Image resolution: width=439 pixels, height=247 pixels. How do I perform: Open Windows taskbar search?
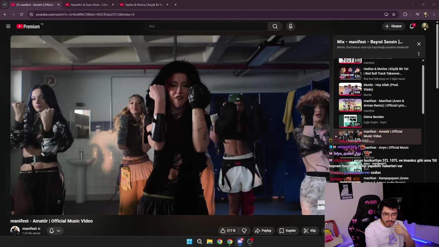coord(200,242)
